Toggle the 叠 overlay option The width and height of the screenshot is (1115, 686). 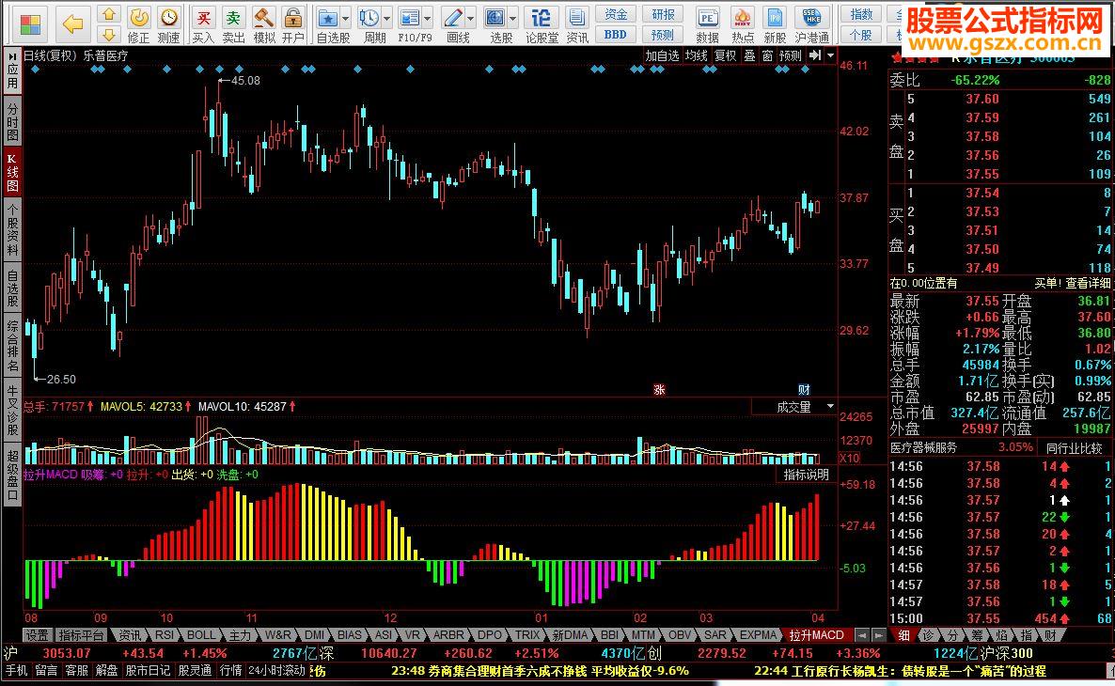coord(749,55)
